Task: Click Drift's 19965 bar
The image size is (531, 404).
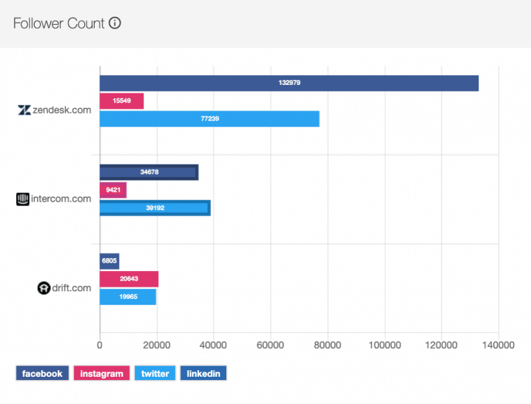Action: point(128,297)
